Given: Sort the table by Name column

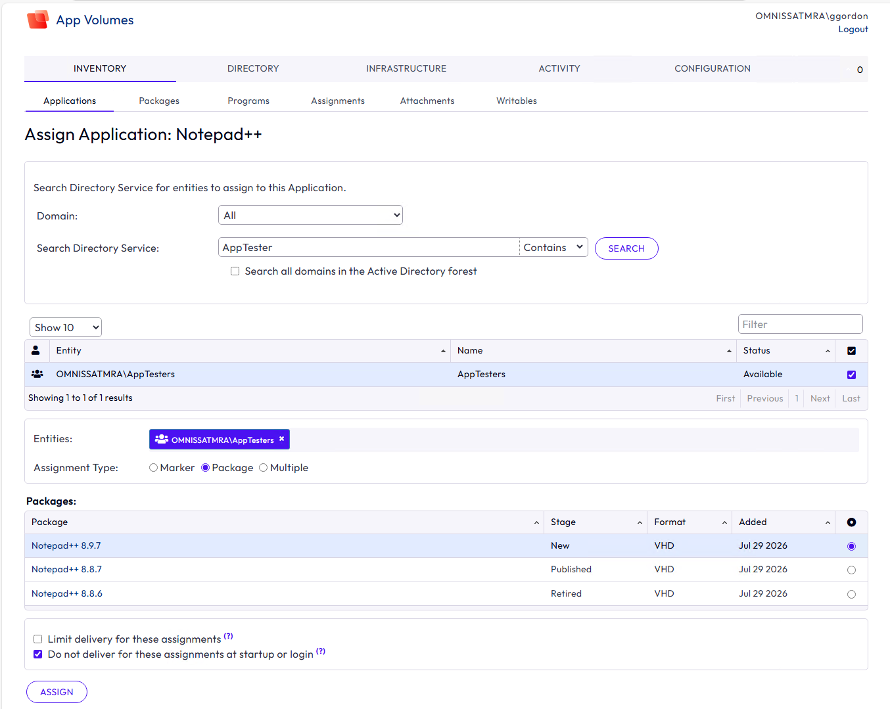Looking at the screenshot, I should point(594,351).
